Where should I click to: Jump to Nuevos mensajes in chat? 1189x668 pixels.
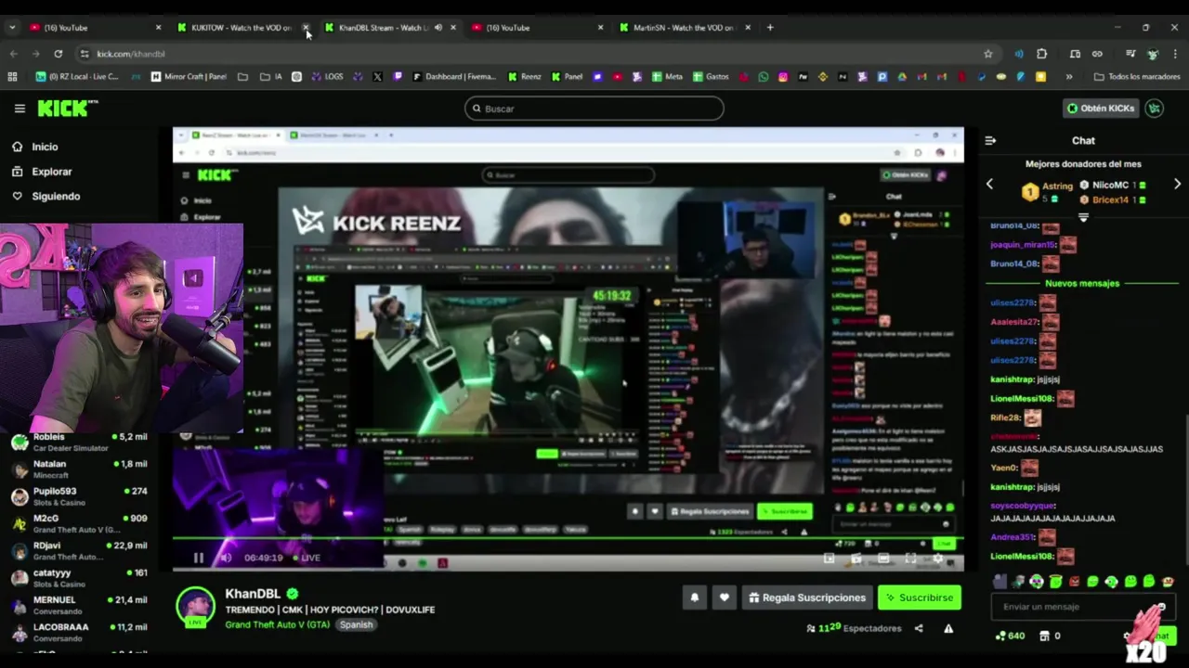point(1082,283)
